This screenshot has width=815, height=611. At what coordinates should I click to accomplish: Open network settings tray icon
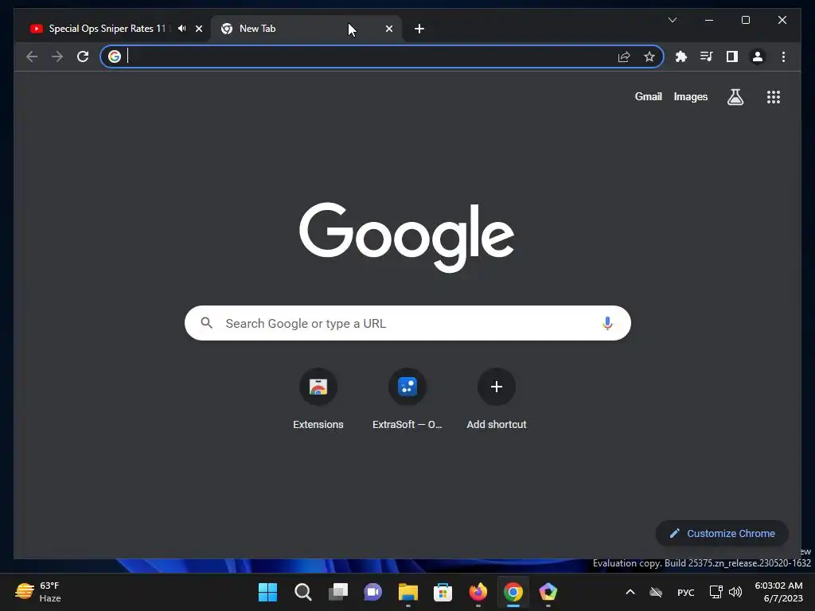[716, 592]
